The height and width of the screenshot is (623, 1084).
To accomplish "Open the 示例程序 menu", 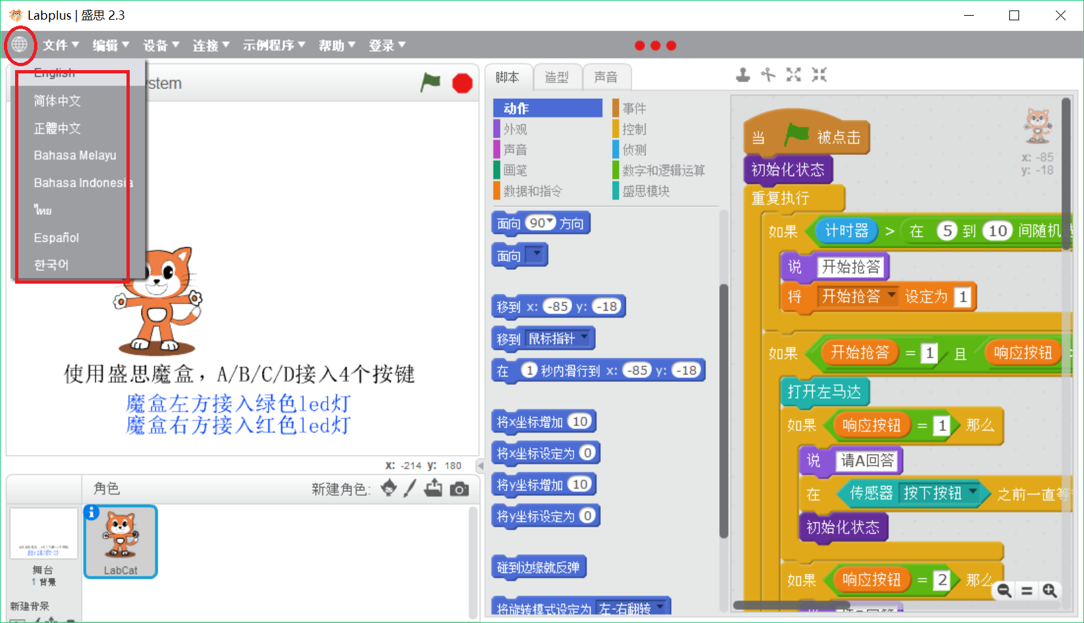I will pos(274,45).
